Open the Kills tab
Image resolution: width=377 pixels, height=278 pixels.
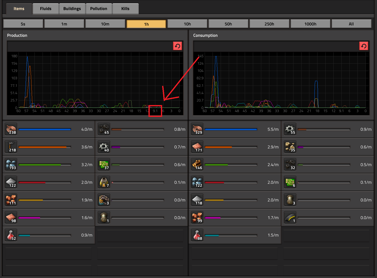pyautogui.click(x=125, y=9)
